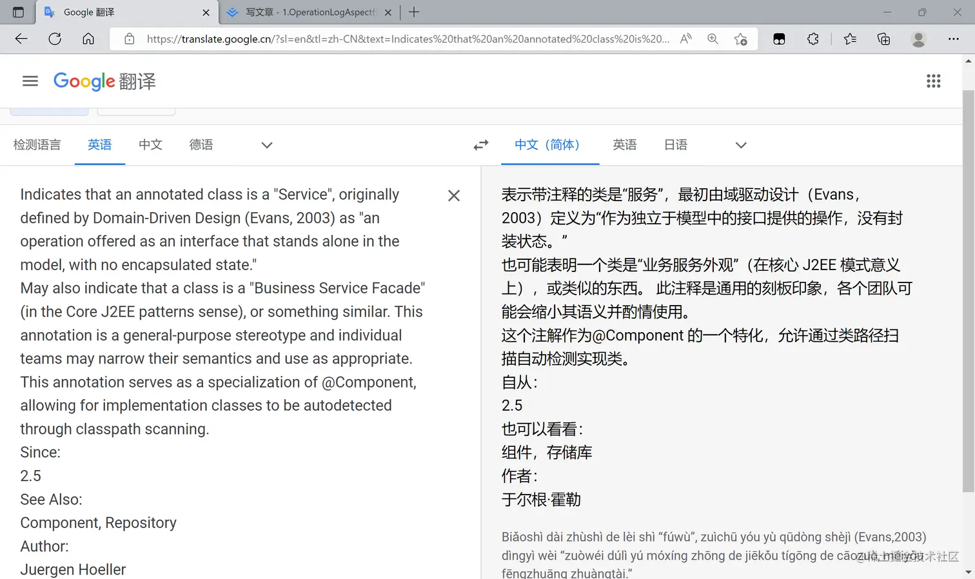Open the Google apps grid
Viewport: 975px width, 579px height.
pos(934,81)
